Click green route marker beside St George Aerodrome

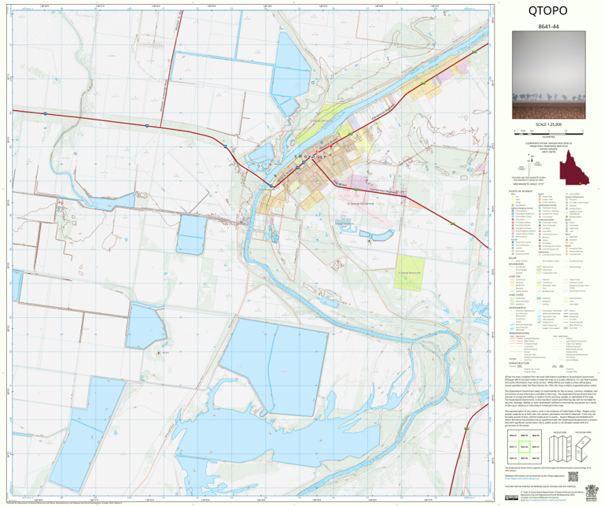pos(357,190)
